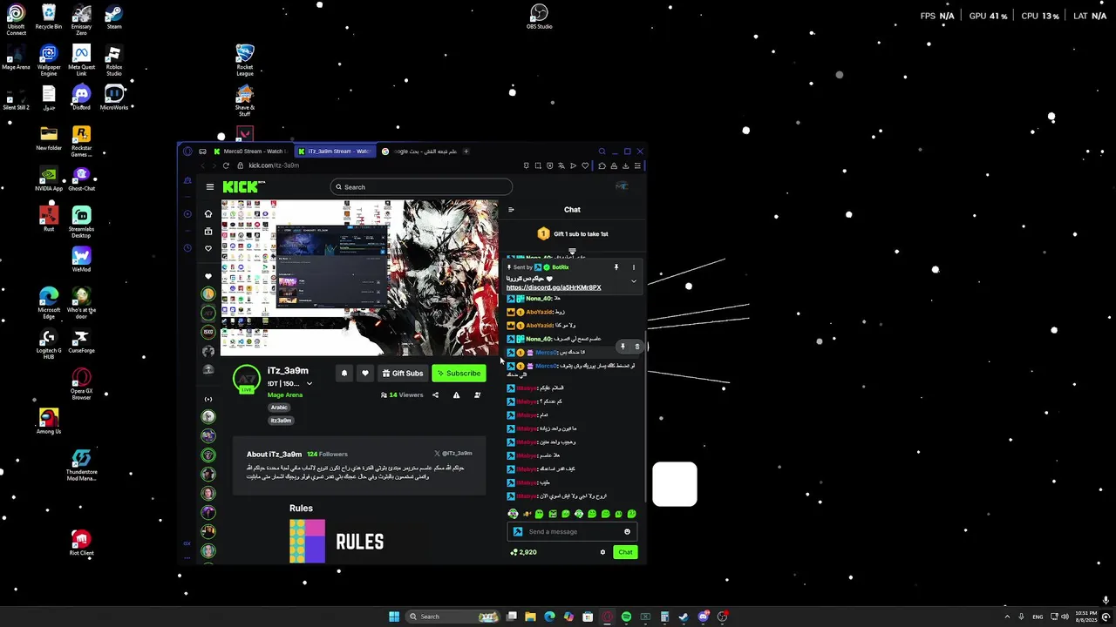The height and width of the screenshot is (627, 1116).
Task: Open Discord desktop shortcut
Action: (81, 98)
